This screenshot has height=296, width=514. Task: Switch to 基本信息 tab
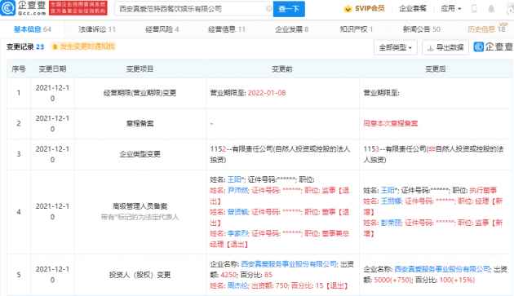[33, 29]
